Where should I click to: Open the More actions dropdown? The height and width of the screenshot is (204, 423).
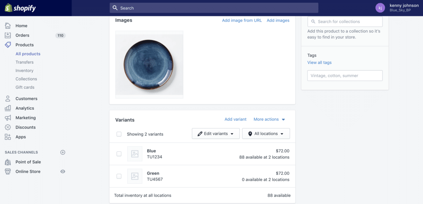tap(269, 120)
